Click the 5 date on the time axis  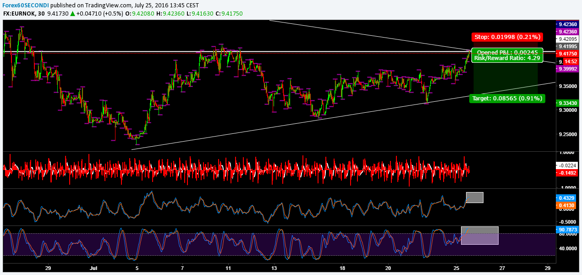click(137, 268)
